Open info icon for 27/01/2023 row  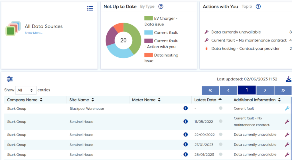pyautogui.click(x=185, y=144)
